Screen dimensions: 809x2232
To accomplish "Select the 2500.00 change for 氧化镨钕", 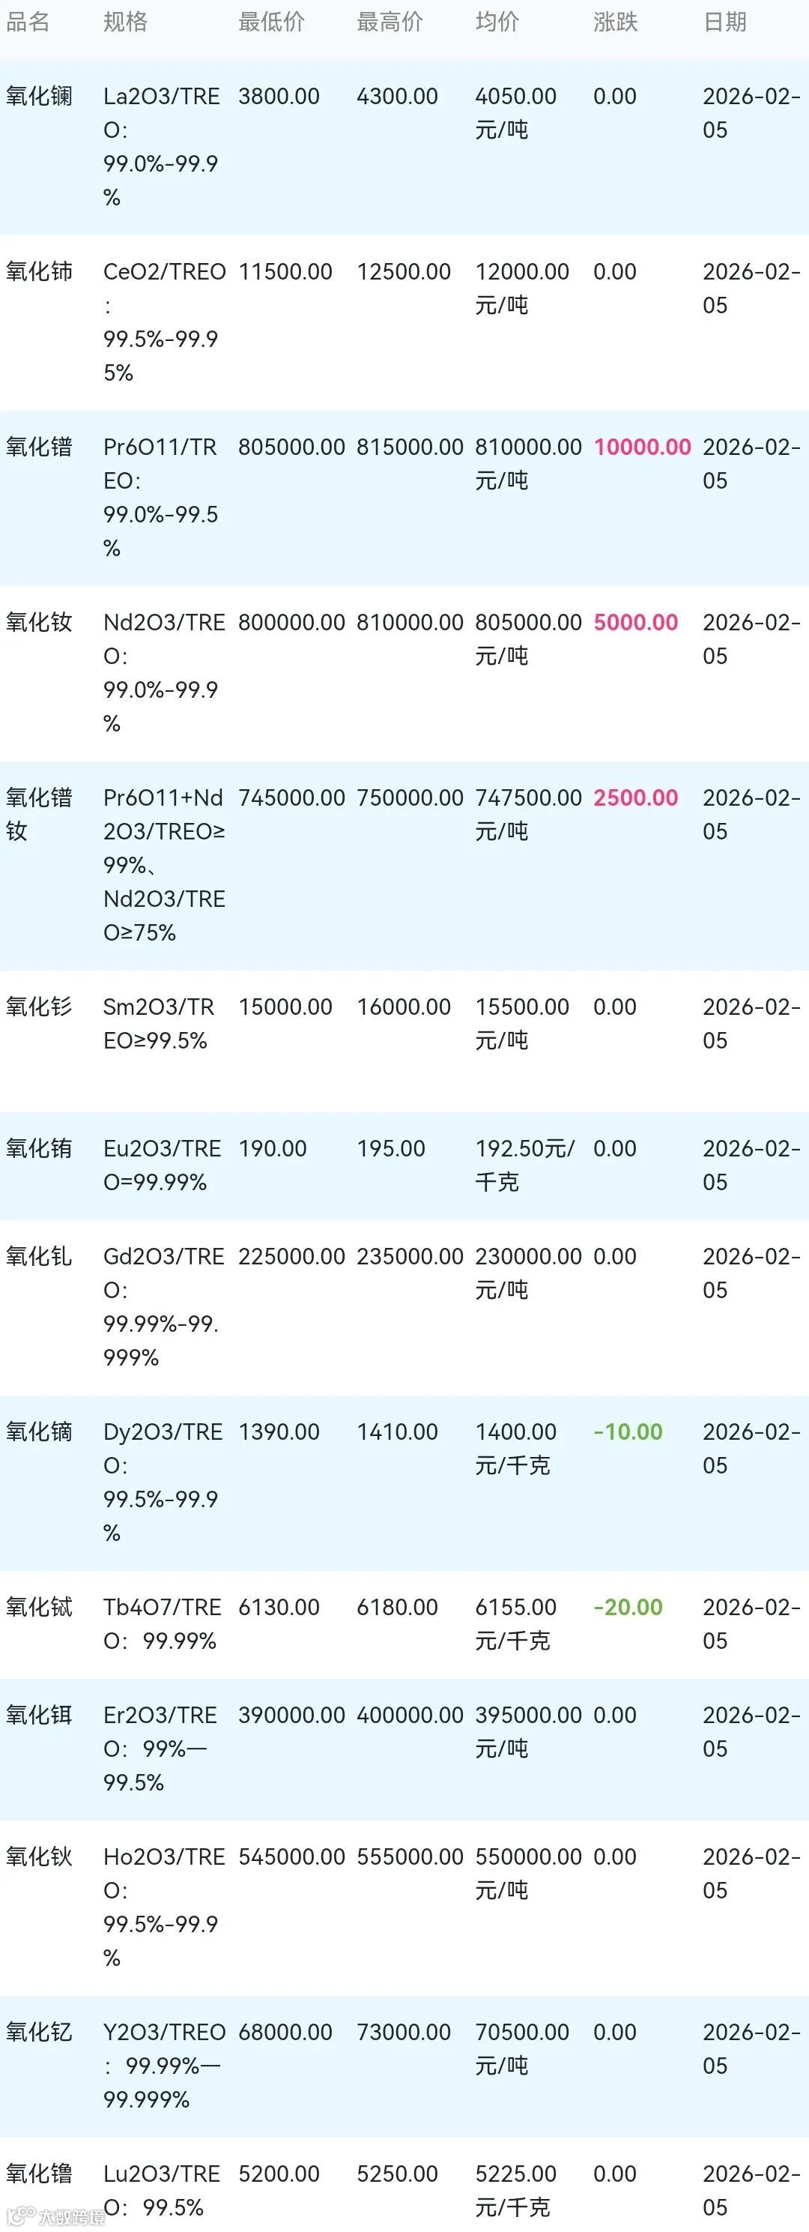I will coord(635,797).
